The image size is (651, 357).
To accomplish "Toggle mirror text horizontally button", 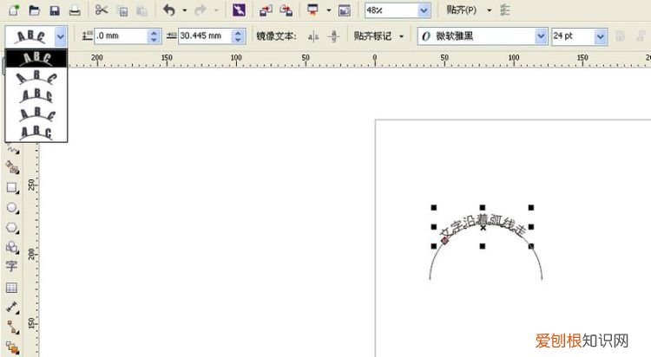I will point(312,36).
